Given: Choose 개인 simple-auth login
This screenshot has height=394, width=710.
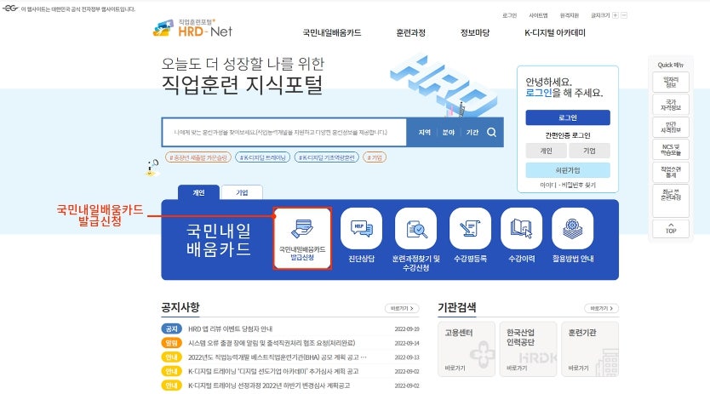Looking at the screenshot, I should (546, 151).
